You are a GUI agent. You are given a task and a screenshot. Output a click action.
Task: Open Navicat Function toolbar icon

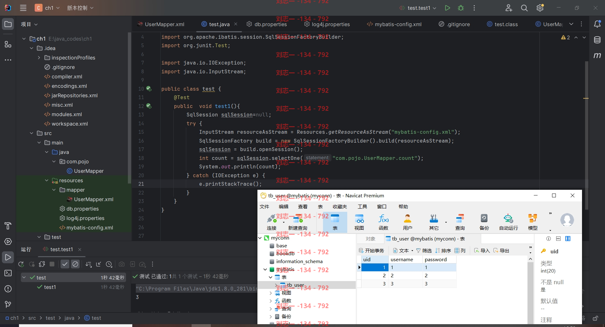click(383, 222)
